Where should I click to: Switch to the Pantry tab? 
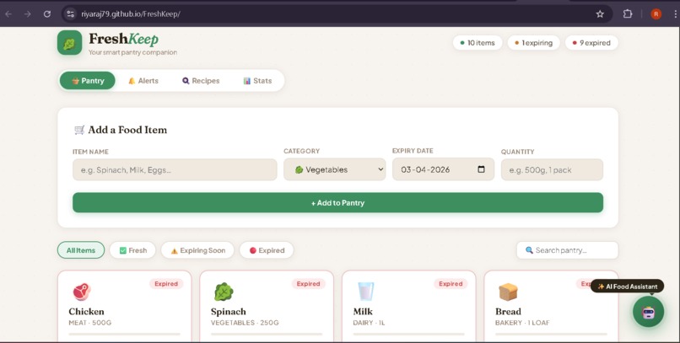[x=88, y=81]
